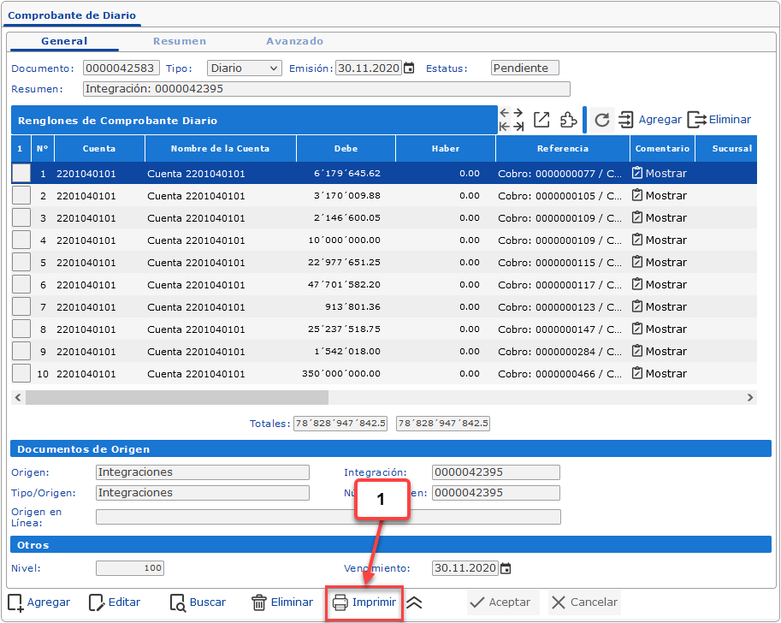This screenshot has height=623, width=781.
Task: Click the puzzle piece plugin icon
Action: point(568,120)
